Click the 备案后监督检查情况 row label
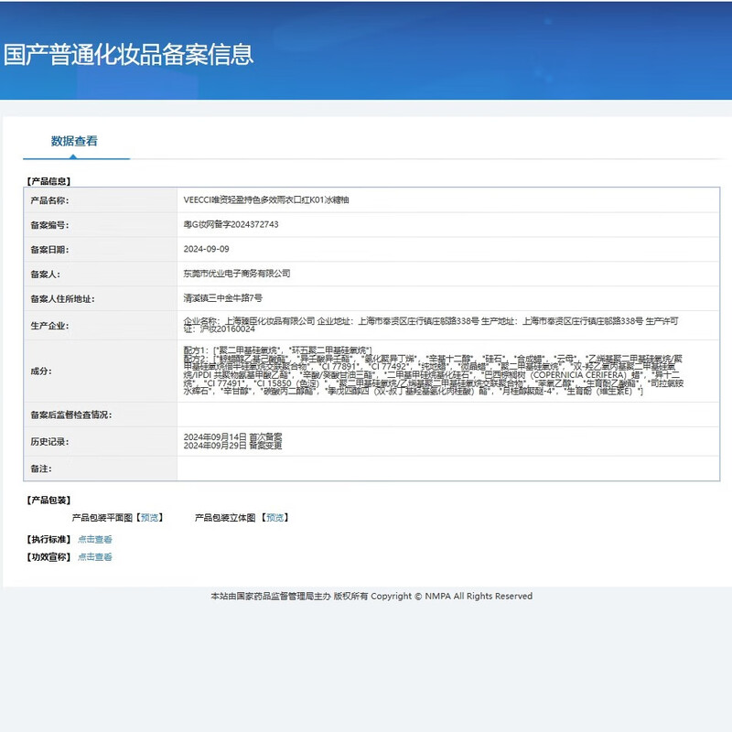The height and width of the screenshot is (732, 732). [70, 414]
